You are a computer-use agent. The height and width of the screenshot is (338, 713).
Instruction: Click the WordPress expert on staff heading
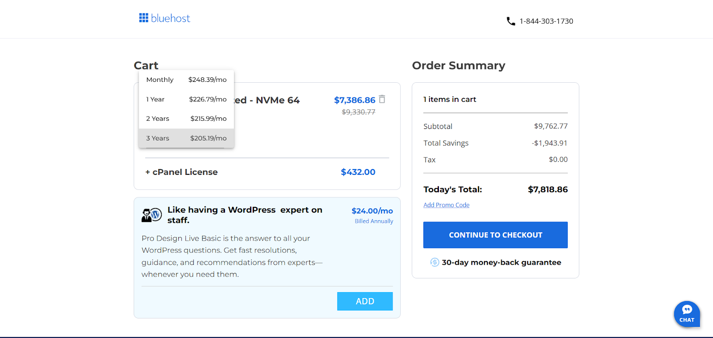(x=245, y=215)
